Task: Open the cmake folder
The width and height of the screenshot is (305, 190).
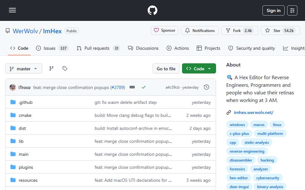Action: pyautogui.click(x=25, y=115)
